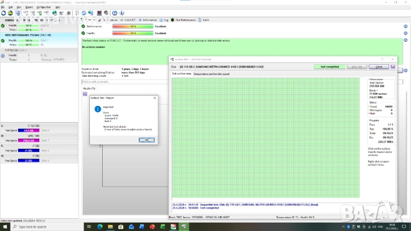This screenshot has height=231, width=411.
Task: Open File Explorer from the taskbar
Action: (x=110, y=227)
